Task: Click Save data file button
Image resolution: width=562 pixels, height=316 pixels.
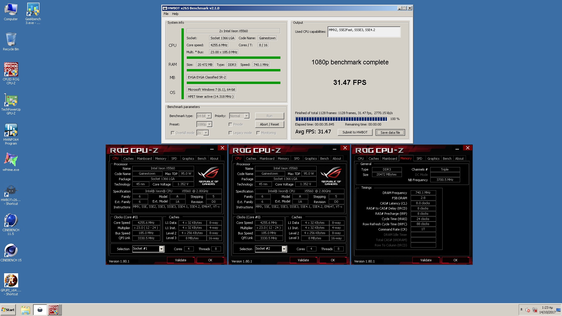Action: 390,132
